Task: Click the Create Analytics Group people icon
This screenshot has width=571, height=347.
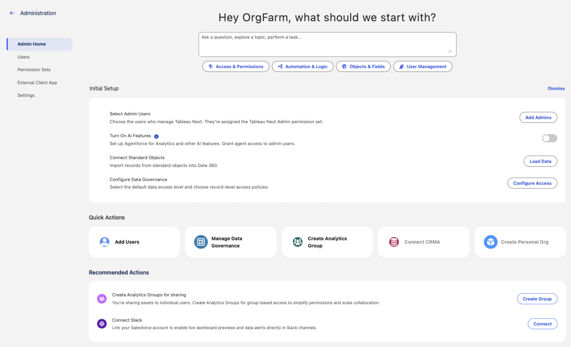Action: click(x=298, y=242)
